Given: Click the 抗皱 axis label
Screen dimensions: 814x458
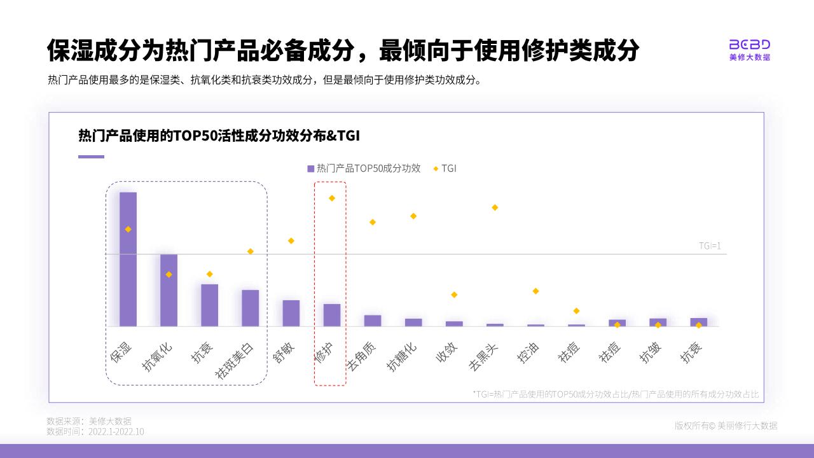Looking at the screenshot, I should pyautogui.click(x=649, y=352).
